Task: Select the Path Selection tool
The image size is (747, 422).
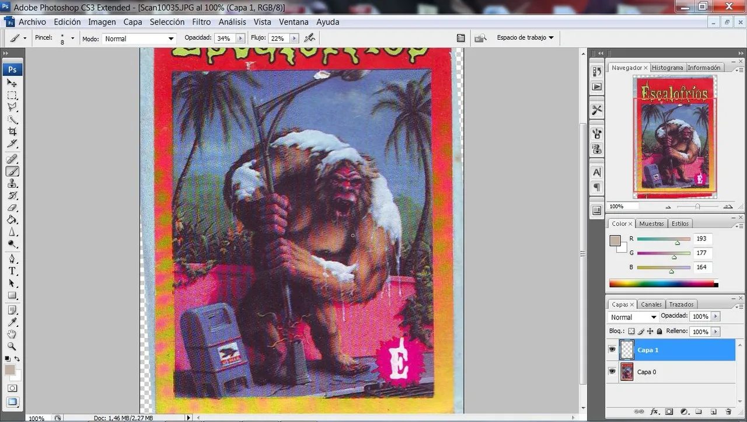Action: [12, 283]
